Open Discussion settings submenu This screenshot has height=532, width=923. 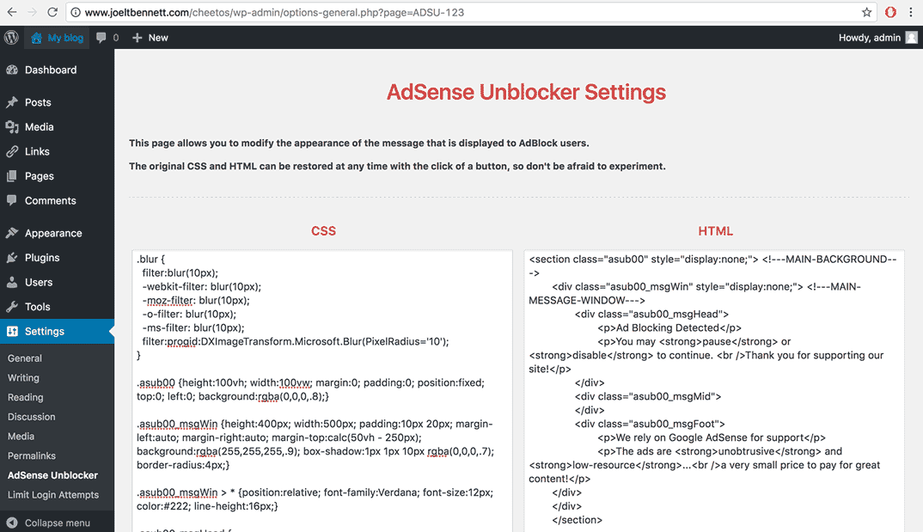click(x=31, y=417)
